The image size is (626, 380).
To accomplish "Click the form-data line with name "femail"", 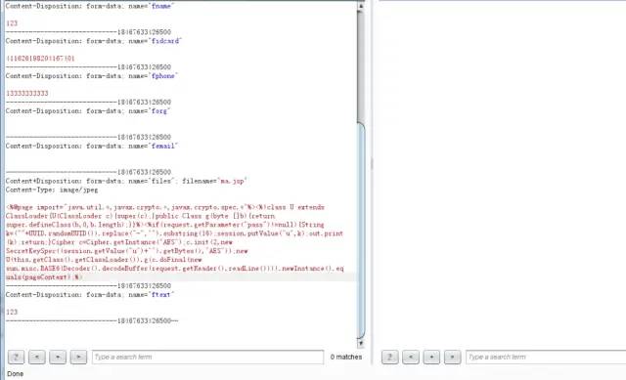I will click(x=91, y=146).
